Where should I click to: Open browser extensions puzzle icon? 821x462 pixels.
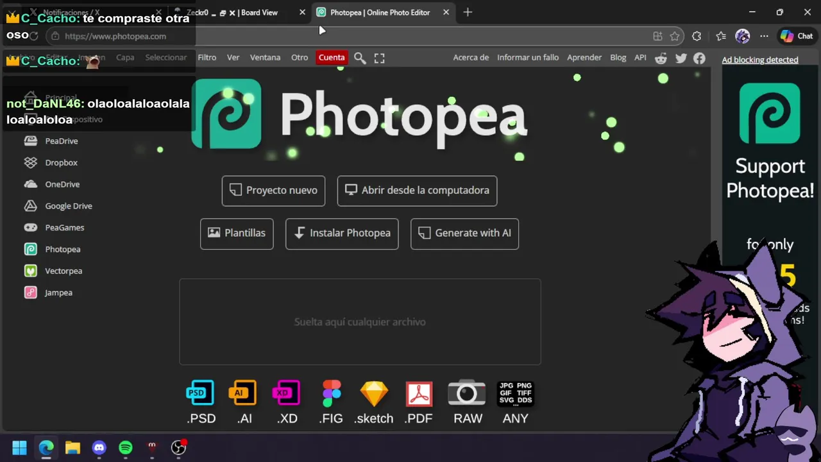click(697, 37)
